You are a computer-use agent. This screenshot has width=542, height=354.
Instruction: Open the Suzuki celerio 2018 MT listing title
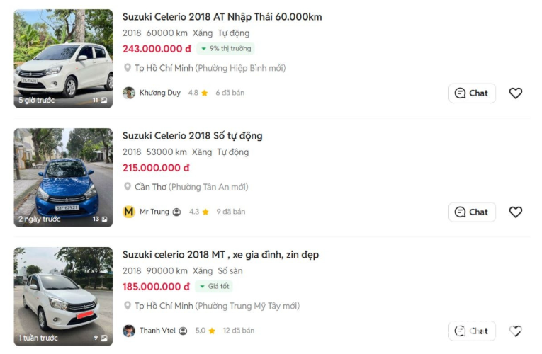[x=220, y=254]
